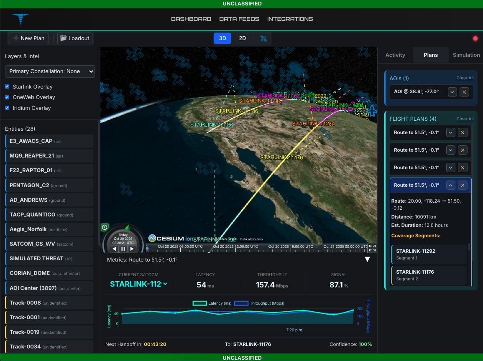
Task: Remove the AOI @ 38.9°, -77.0° entry
Action: 465,92
